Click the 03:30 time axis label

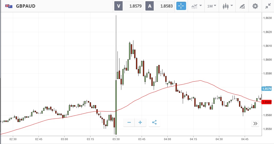point(116,139)
